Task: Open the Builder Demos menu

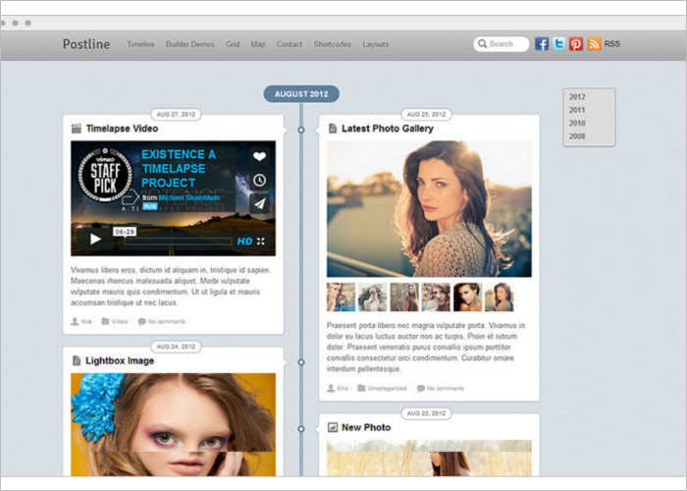Action: tap(189, 44)
